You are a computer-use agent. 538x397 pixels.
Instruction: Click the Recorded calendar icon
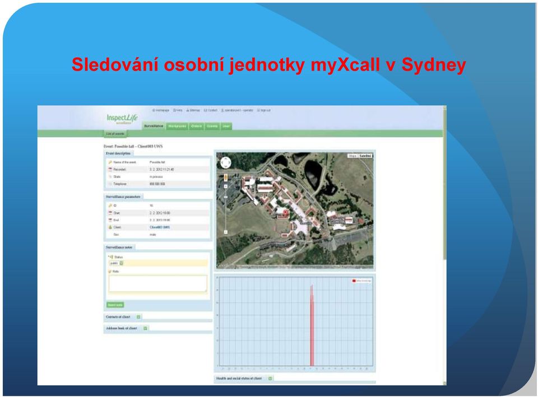(110, 169)
